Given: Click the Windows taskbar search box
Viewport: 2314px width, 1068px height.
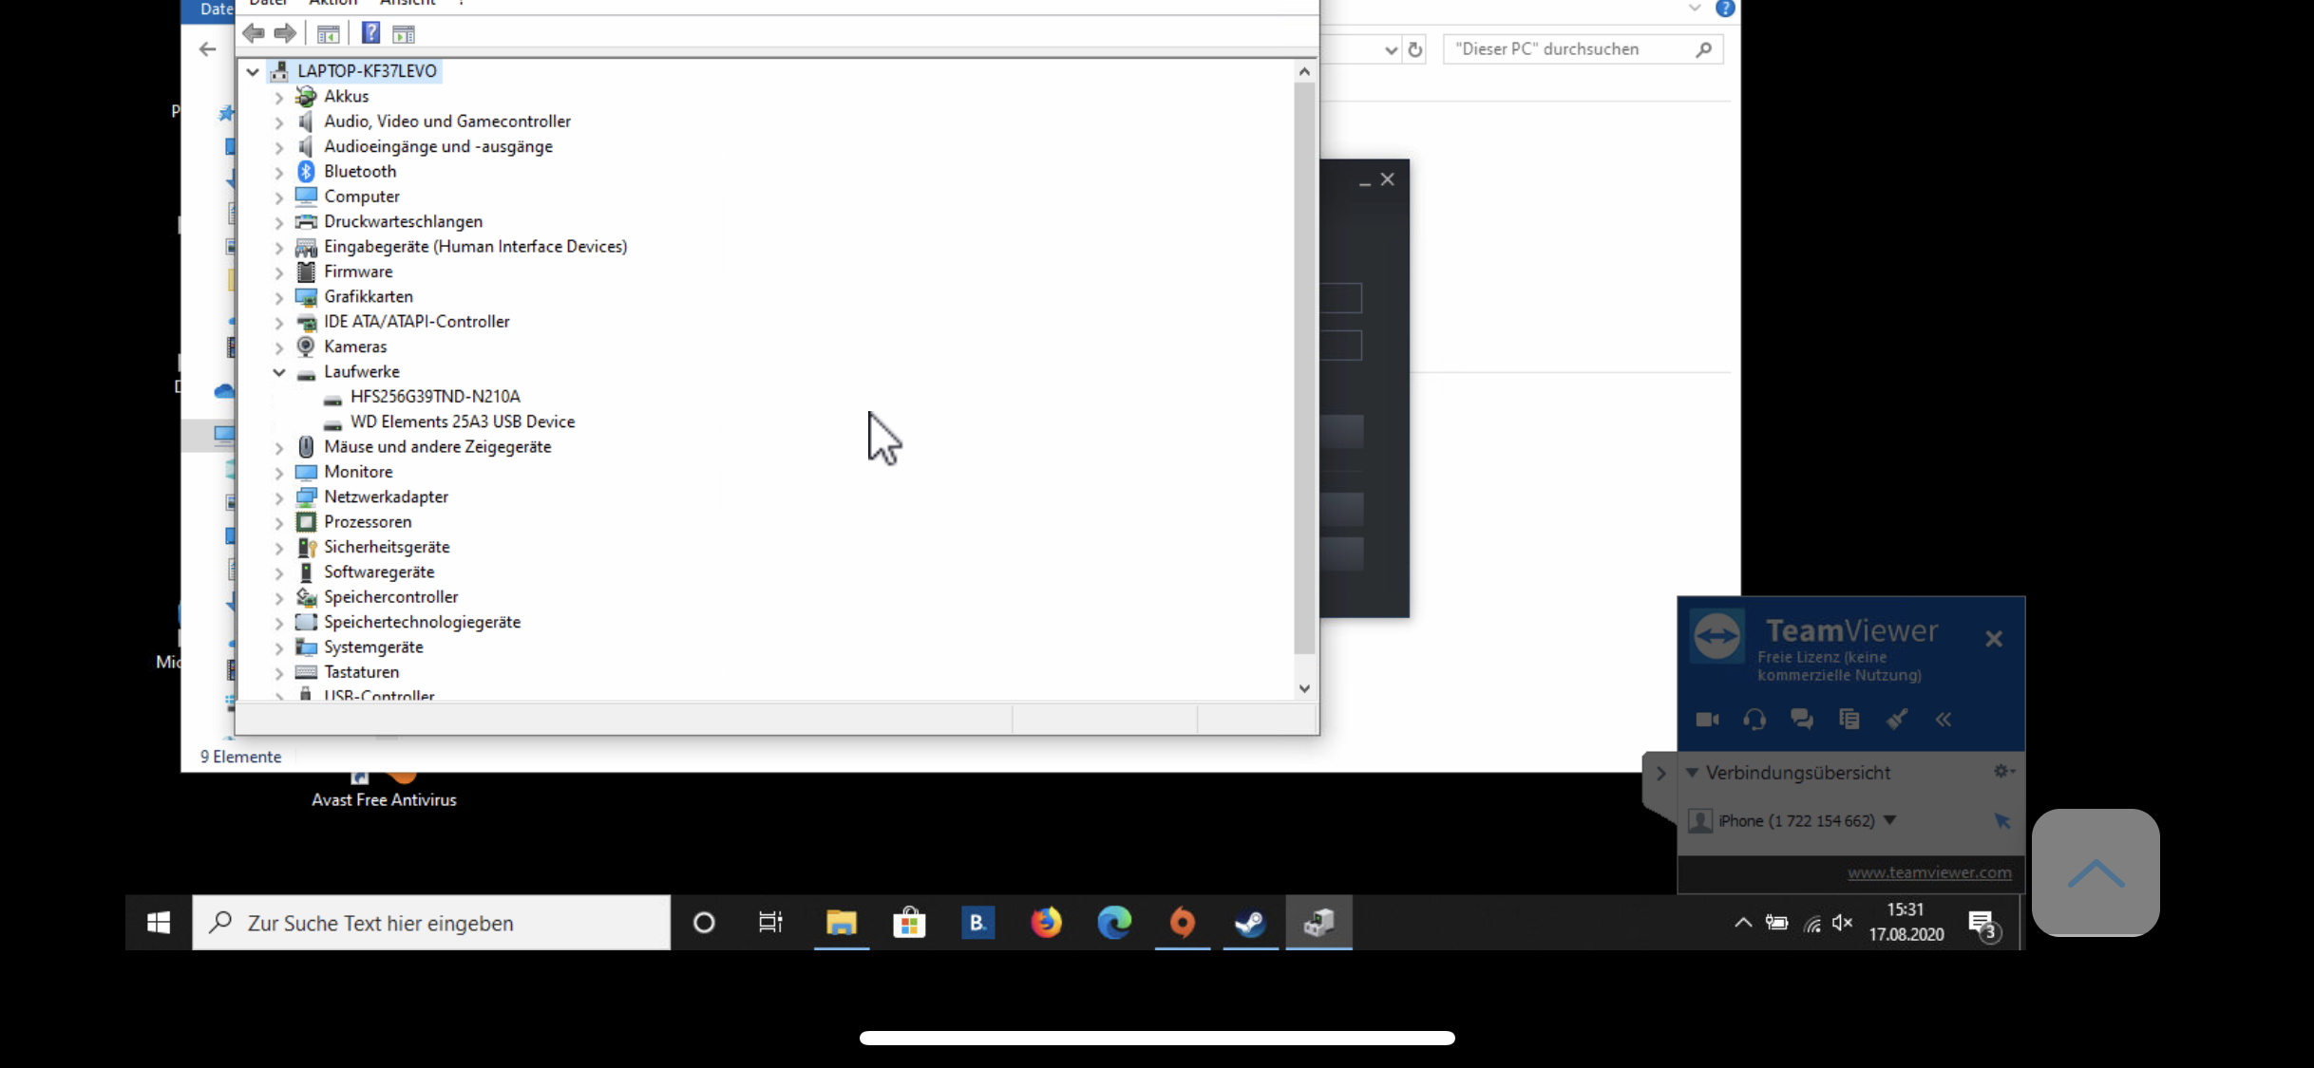Looking at the screenshot, I should [x=431, y=923].
